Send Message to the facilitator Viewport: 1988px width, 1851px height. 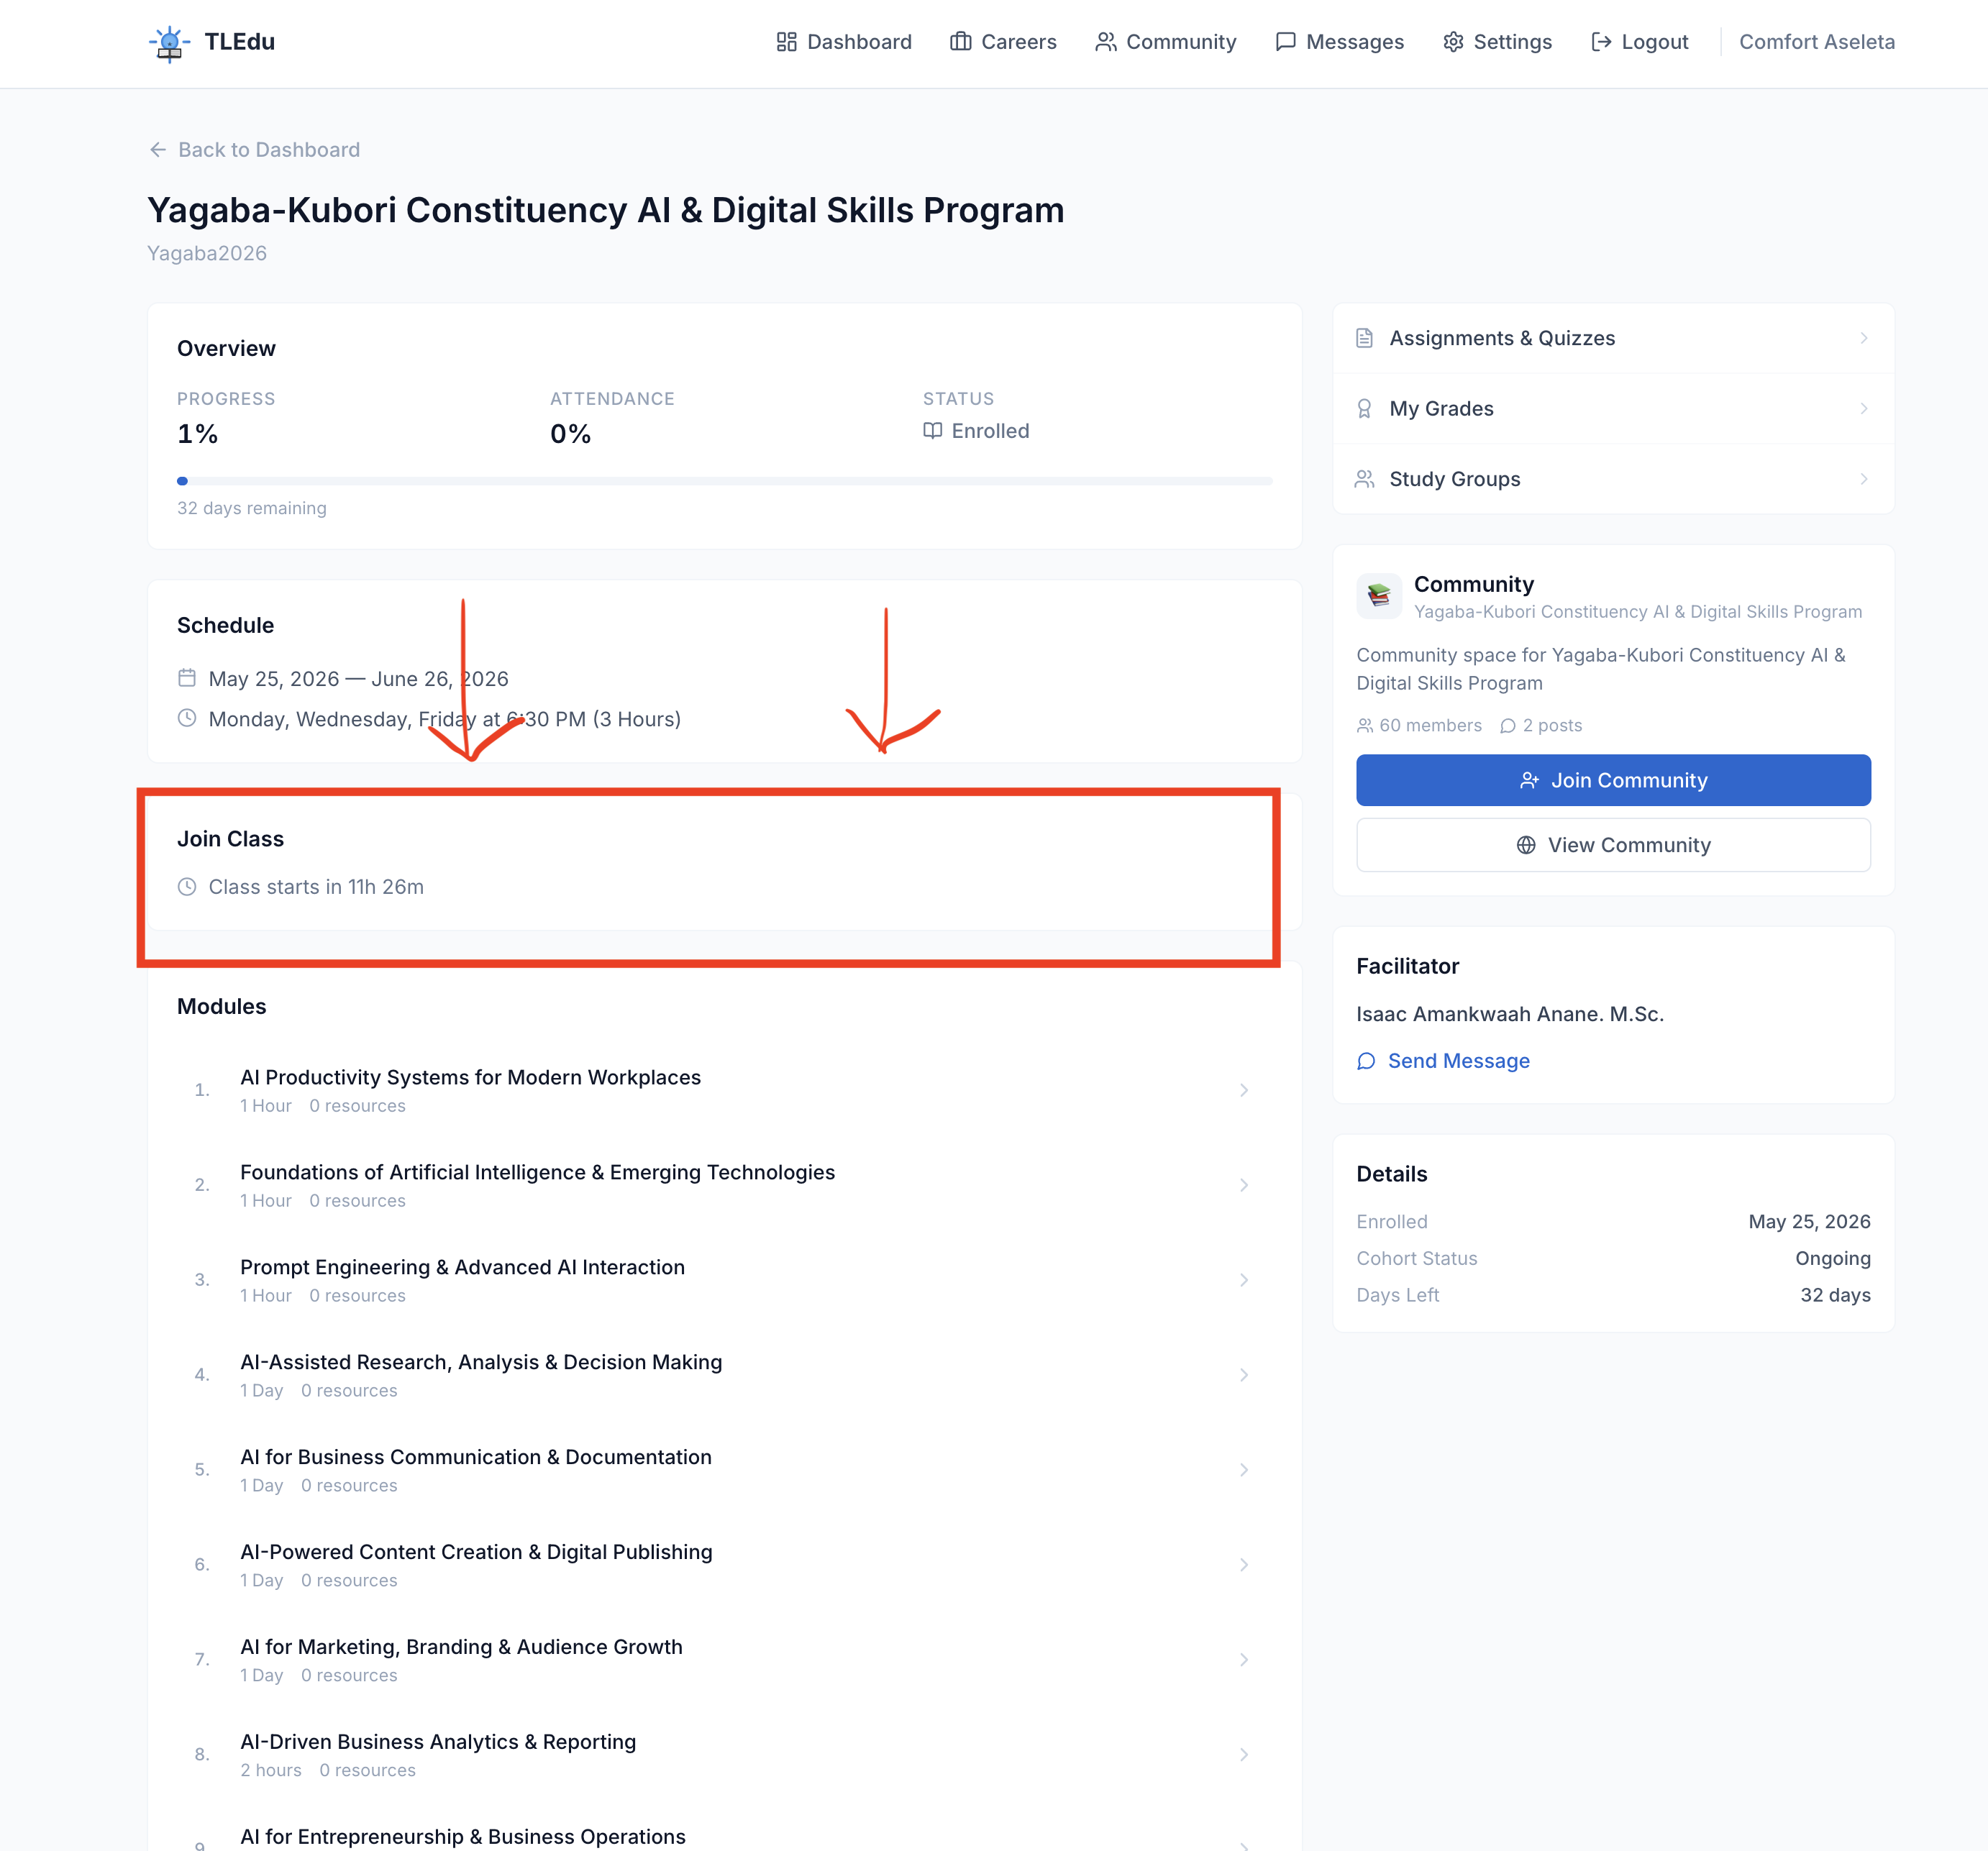pyautogui.click(x=1443, y=1061)
